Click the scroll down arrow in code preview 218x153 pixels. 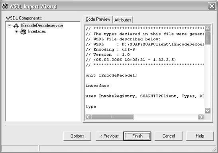tap(207, 110)
